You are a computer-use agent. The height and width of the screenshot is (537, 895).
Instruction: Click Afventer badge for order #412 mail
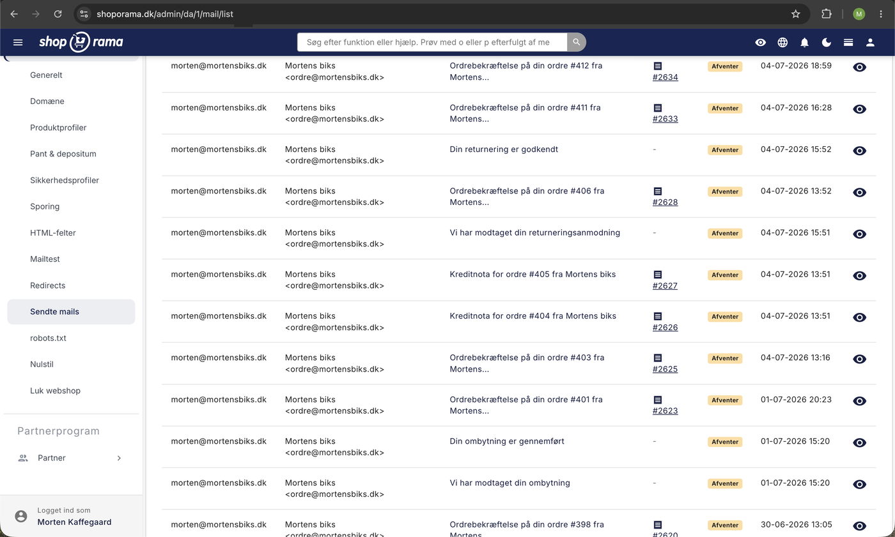pos(725,66)
